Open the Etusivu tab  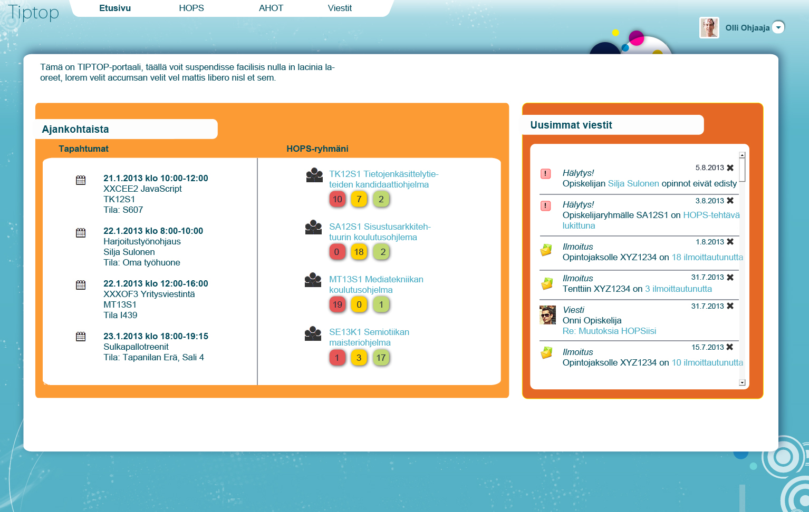click(115, 8)
